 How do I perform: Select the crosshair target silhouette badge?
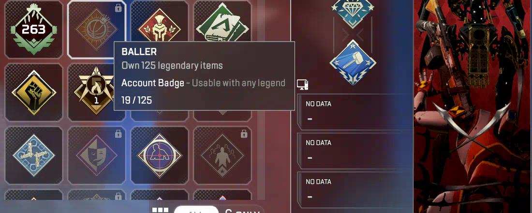click(160, 155)
